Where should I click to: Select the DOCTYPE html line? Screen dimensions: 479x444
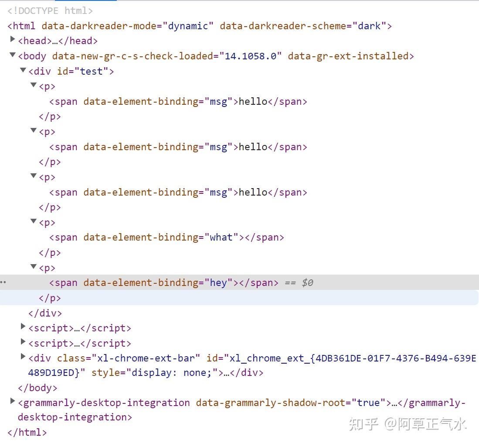coord(50,11)
